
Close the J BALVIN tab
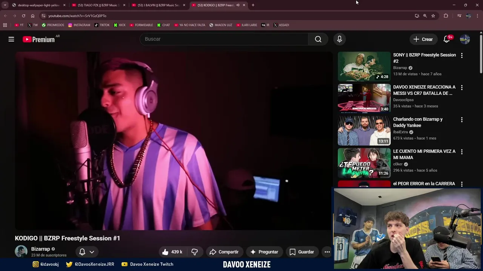tap(184, 5)
